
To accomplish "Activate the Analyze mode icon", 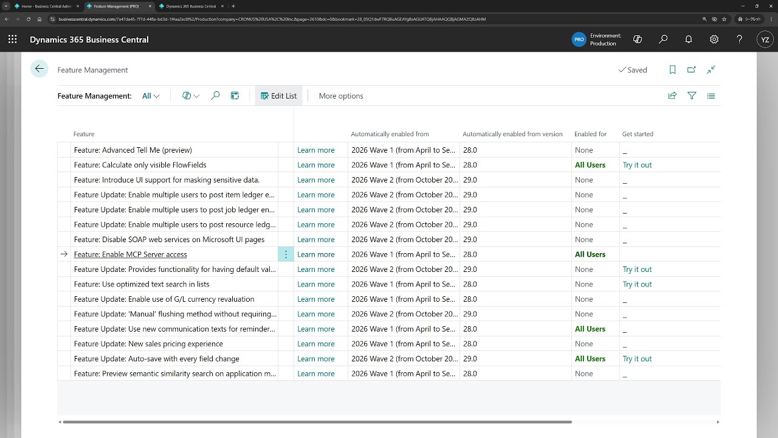I will (235, 96).
